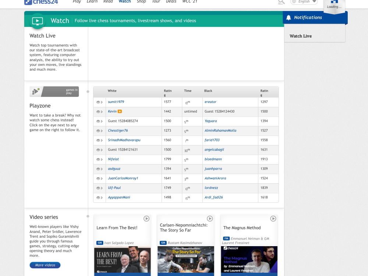368x276 pixels.
Task: Open the search magnifier icon
Action: coord(281,2)
